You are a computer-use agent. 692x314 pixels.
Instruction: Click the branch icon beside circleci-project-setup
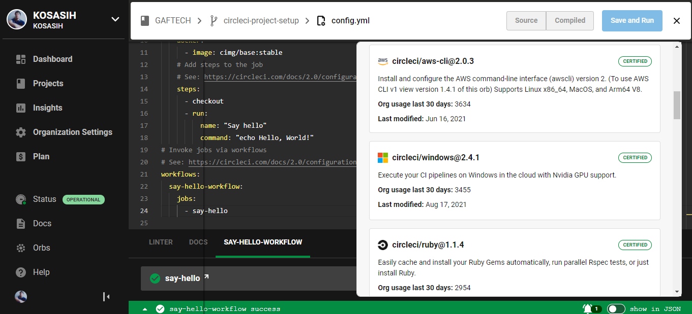(214, 21)
